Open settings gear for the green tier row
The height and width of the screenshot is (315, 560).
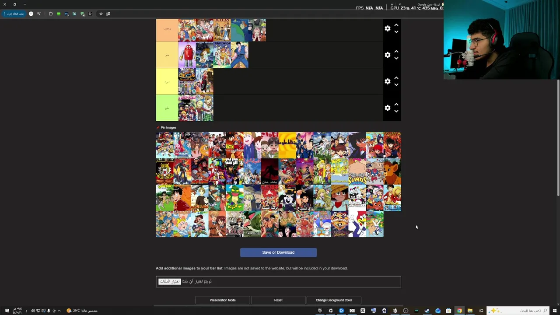387,108
